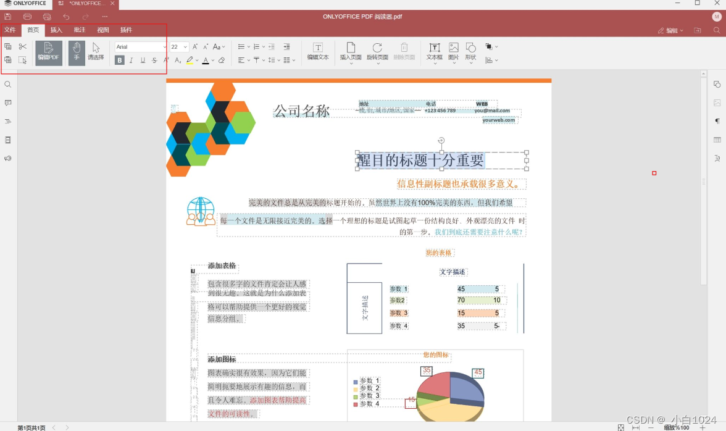Open the align objects dropdown

491,60
